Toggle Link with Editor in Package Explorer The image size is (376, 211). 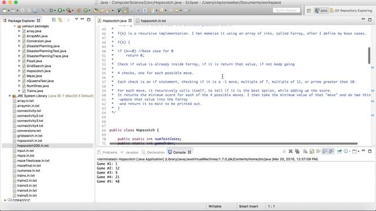pos(60,20)
